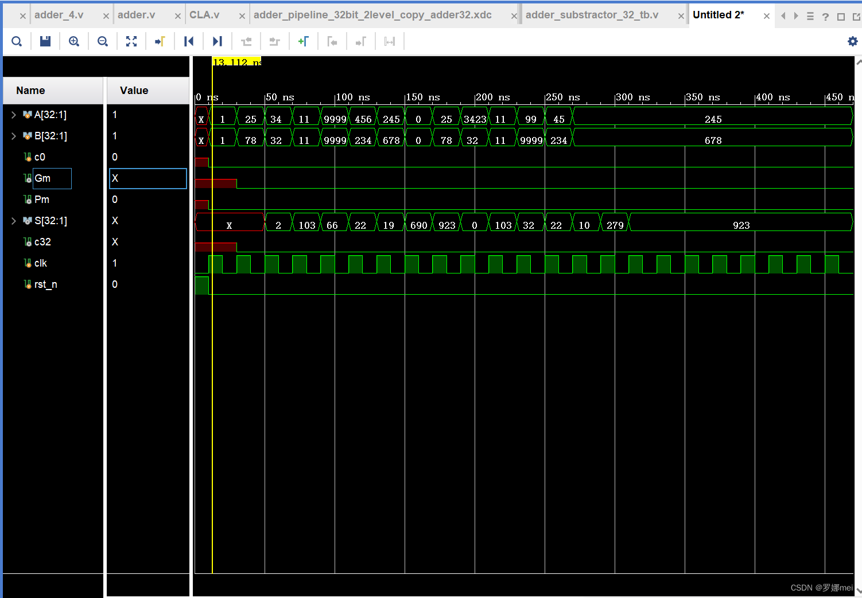Open the adder_pipeline xdc file tab
Viewport: 862px width, 598px height.
[372, 15]
